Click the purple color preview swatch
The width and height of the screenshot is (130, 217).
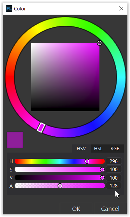pos(15,140)
